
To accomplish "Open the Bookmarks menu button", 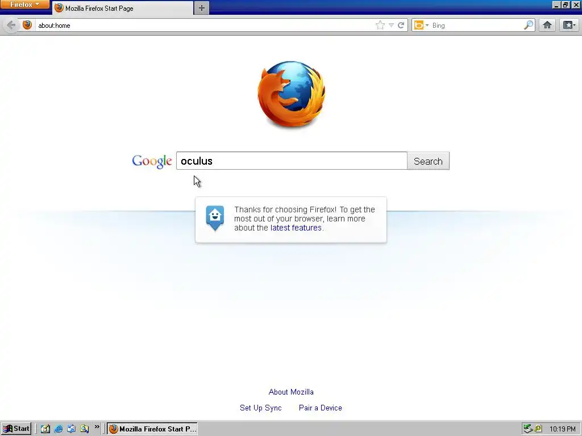I will pyautogui.click(x=568, y=25).
